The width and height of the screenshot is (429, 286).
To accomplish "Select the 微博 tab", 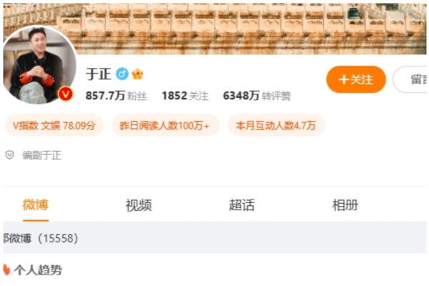I will coord(36,205).
